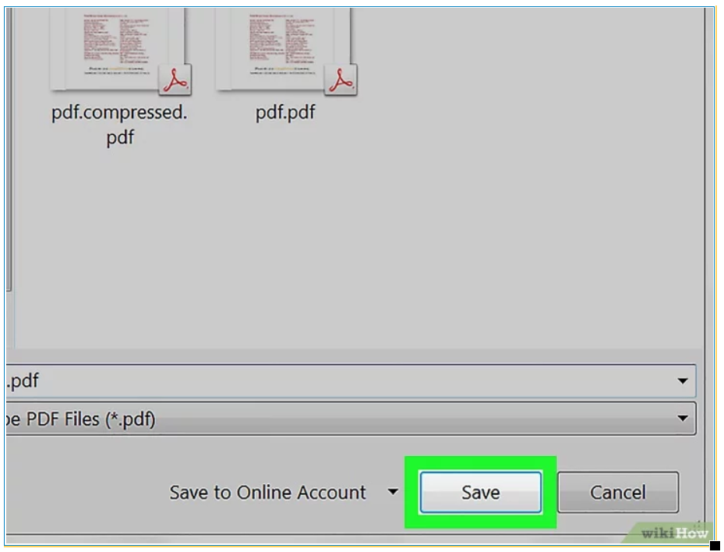Click the Save to Online Account label
The height and width of the screenshot is (552, 724).
tap(268, 493)
